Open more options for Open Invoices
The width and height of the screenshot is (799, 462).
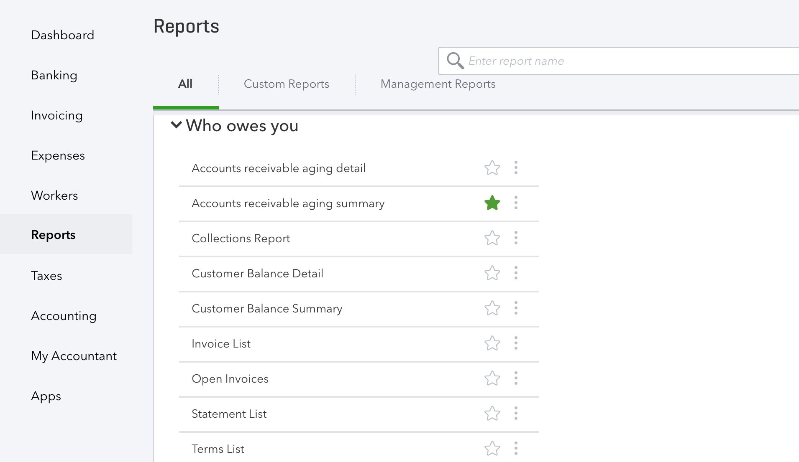pos(516,378)
